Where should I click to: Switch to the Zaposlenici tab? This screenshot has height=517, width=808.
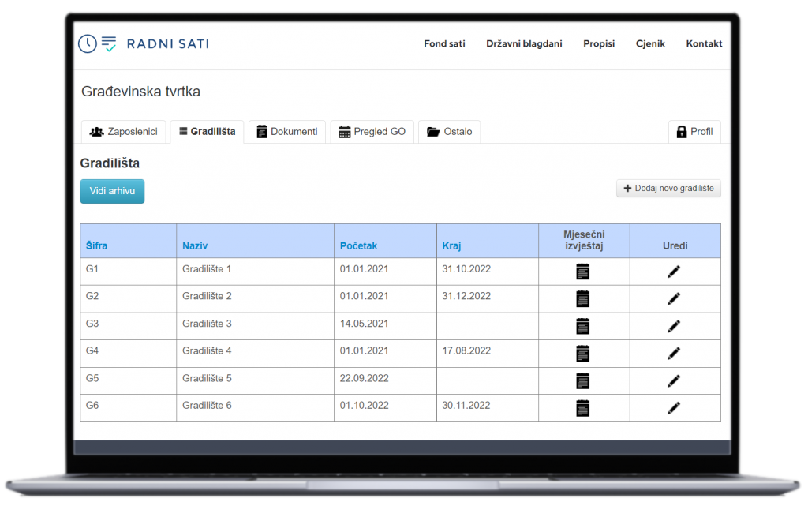[x=125, y=132]
